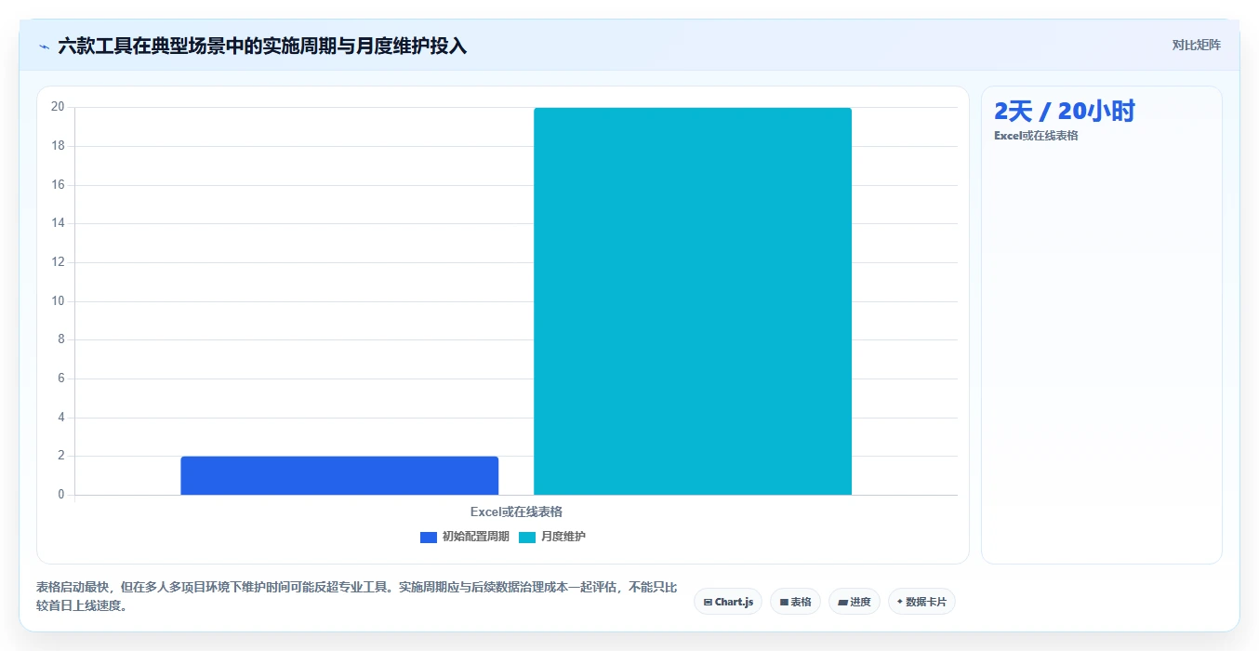The image size is (1259, 651).
Task: Click the 进度 tag chip
Action: (855, 602)
